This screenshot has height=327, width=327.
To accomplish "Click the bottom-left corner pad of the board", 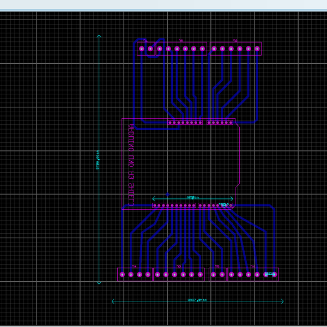I will [122, 275].
